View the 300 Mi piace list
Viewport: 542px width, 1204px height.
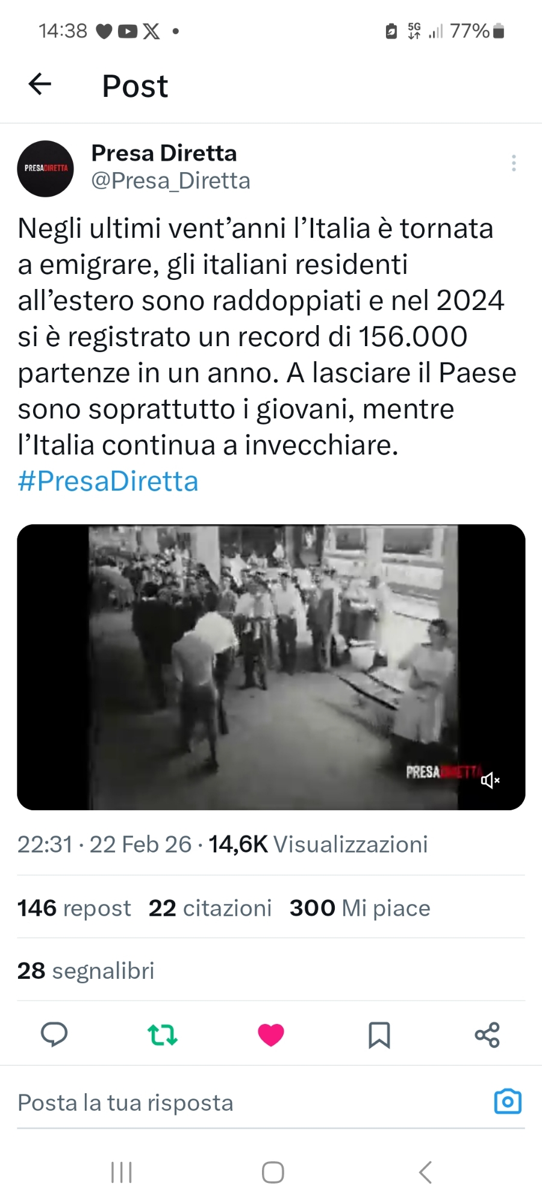[360, 908]
